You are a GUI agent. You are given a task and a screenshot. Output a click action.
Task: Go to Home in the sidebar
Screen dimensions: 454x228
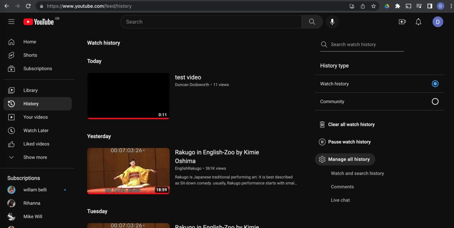(x=37, y=42)
